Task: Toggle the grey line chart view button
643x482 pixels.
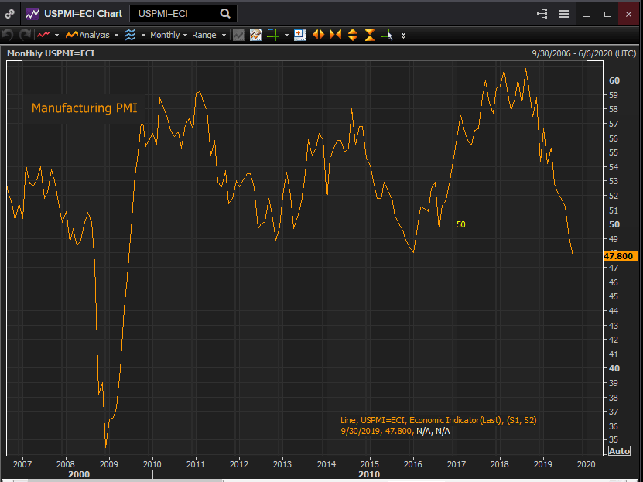Action: 239,35
